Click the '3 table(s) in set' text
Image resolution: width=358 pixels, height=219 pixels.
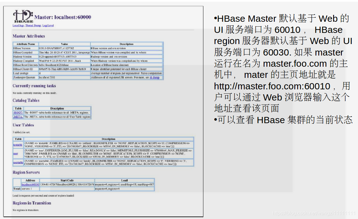[21, 132]
